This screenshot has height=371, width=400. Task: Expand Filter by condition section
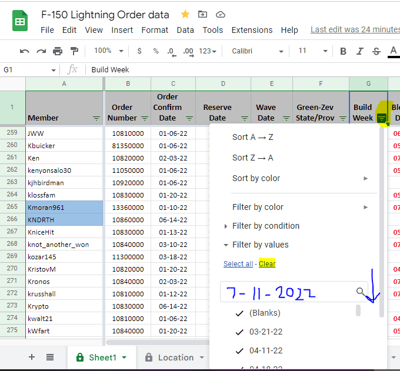point(265,226)
